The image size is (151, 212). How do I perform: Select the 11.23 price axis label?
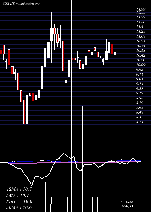[141, 31]
